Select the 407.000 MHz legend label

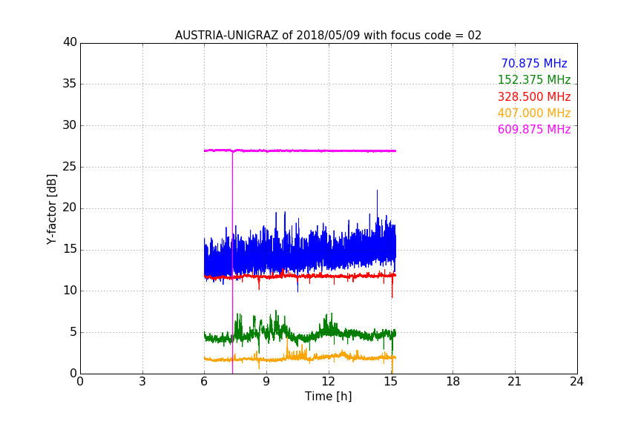point(534,113)
